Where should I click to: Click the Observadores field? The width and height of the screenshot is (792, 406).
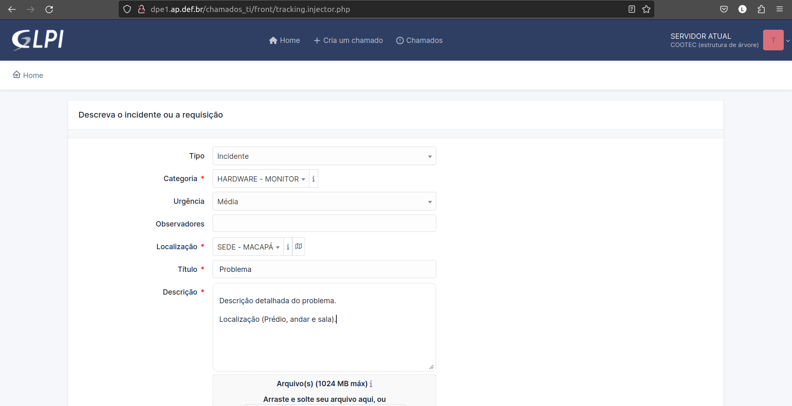(x=324, y=223)
